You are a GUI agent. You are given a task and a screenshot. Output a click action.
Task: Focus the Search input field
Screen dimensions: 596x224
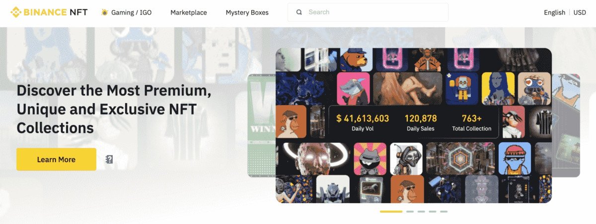coord(368,12)
